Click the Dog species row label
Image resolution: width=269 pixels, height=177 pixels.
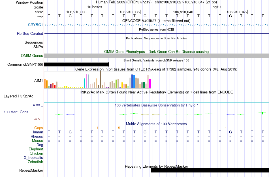[x=40, y=145]
